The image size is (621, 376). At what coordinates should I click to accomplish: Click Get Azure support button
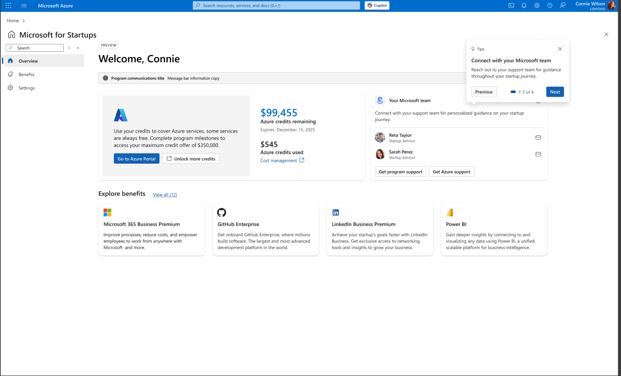coord(452,171)
